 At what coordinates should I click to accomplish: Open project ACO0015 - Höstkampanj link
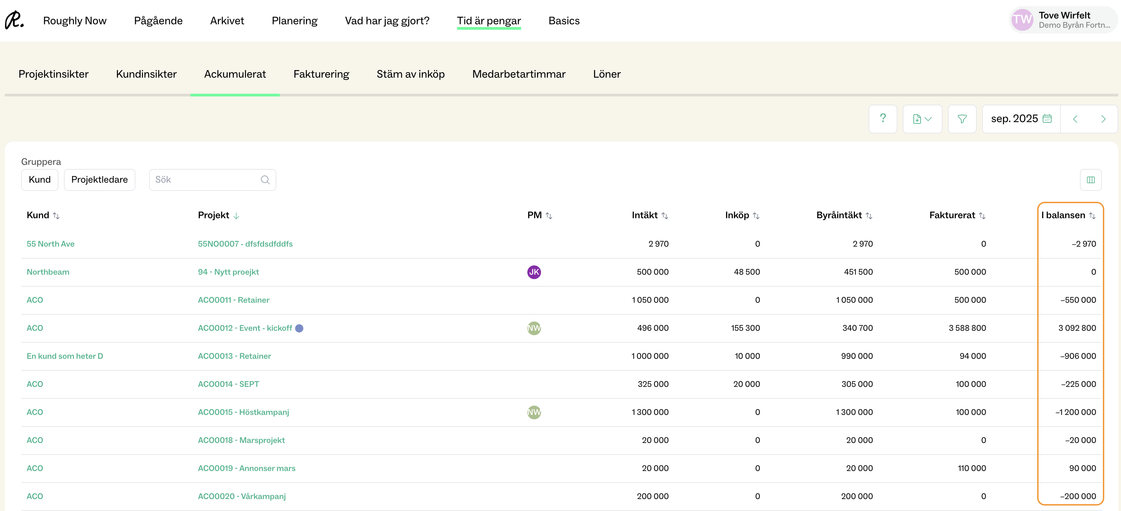point(243,412)
